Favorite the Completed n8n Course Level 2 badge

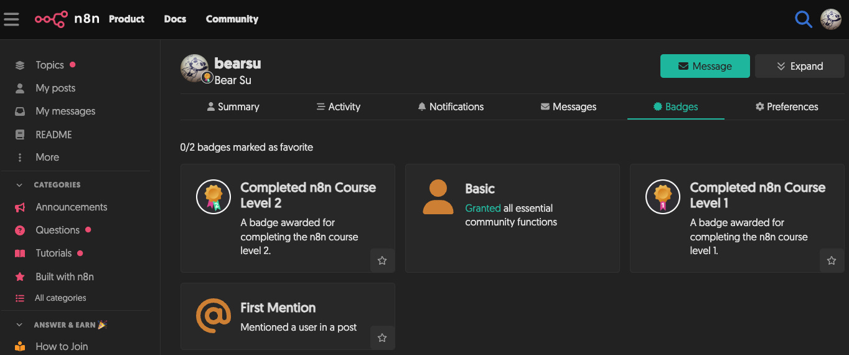click(382, 260)
